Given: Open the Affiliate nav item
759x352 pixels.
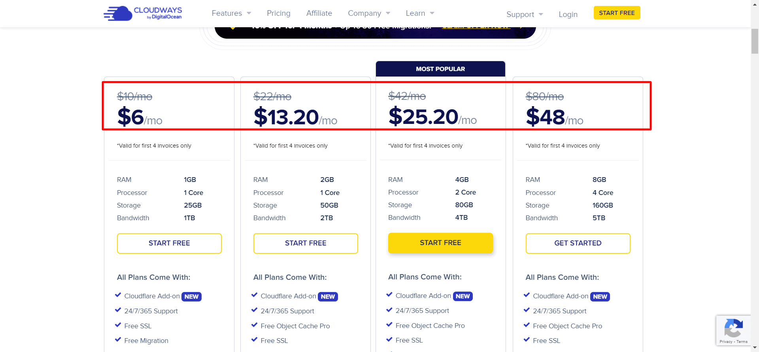Looking at the screenshot, I should (x=319, y=13).
